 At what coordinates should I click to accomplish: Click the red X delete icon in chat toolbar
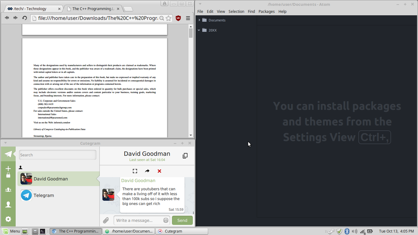[159, 171]
